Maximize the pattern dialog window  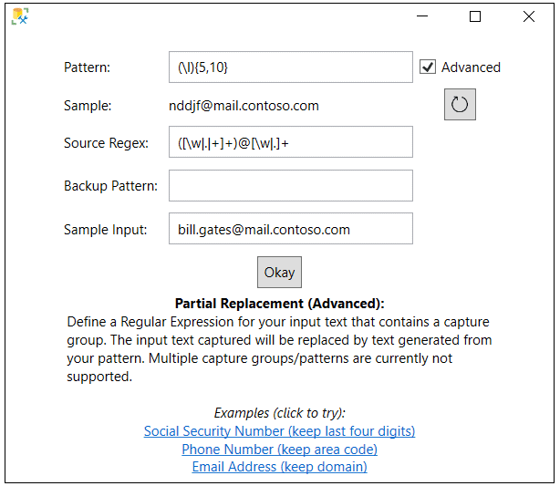475,16
